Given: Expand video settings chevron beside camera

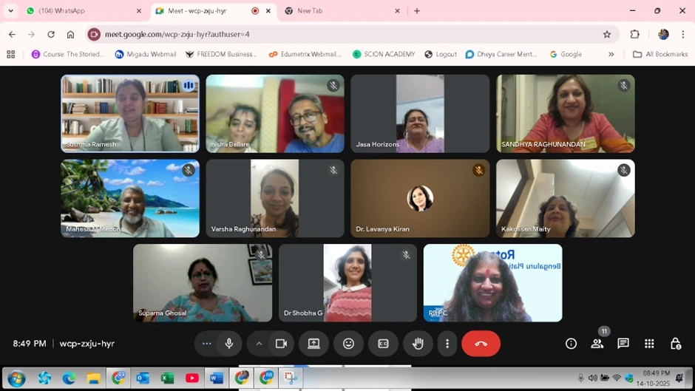Looking at the screenshot, I should [259, 344].
